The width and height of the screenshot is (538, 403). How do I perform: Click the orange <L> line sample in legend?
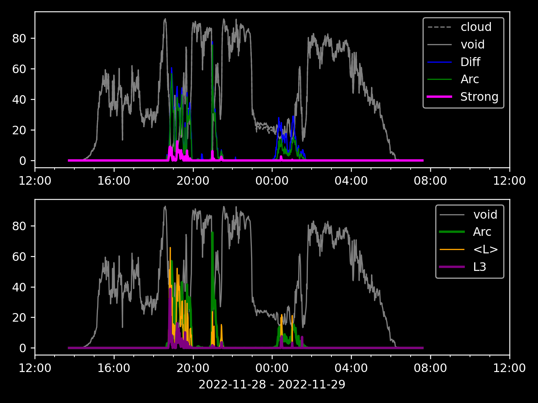point(452,249)
